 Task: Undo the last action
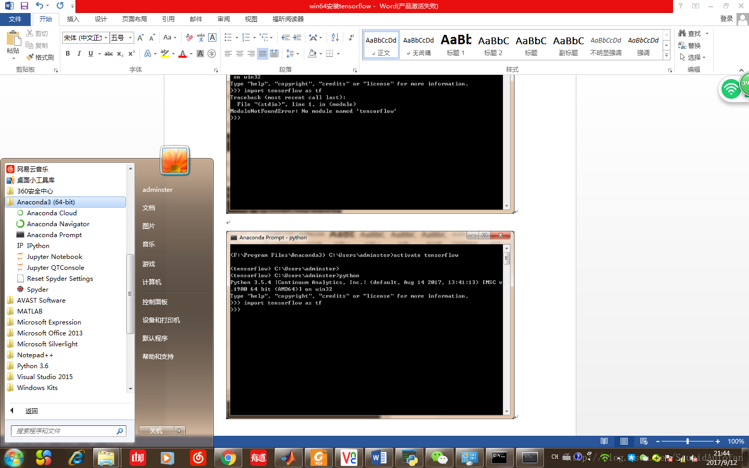40,6
